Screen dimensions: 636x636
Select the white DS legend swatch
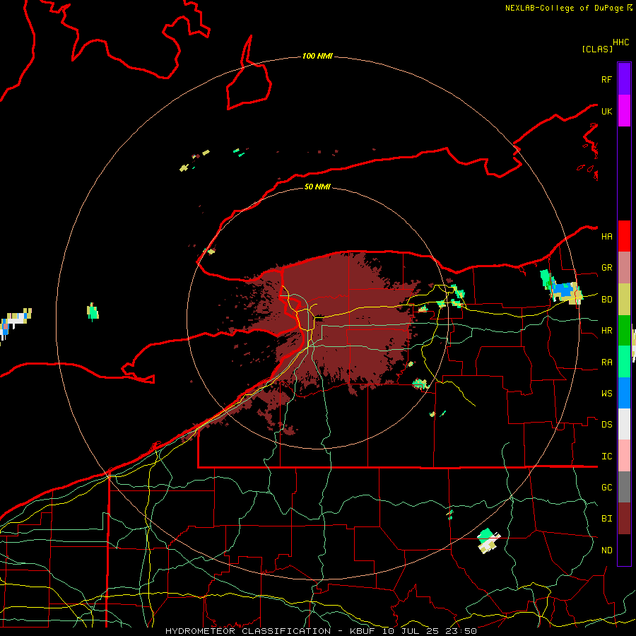(624, 424)
